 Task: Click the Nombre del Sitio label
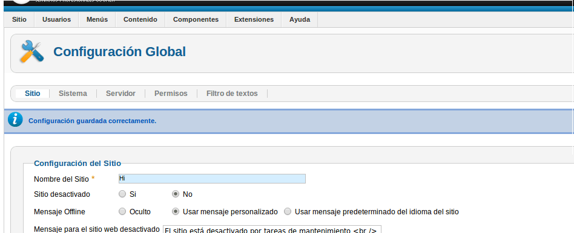61,179
